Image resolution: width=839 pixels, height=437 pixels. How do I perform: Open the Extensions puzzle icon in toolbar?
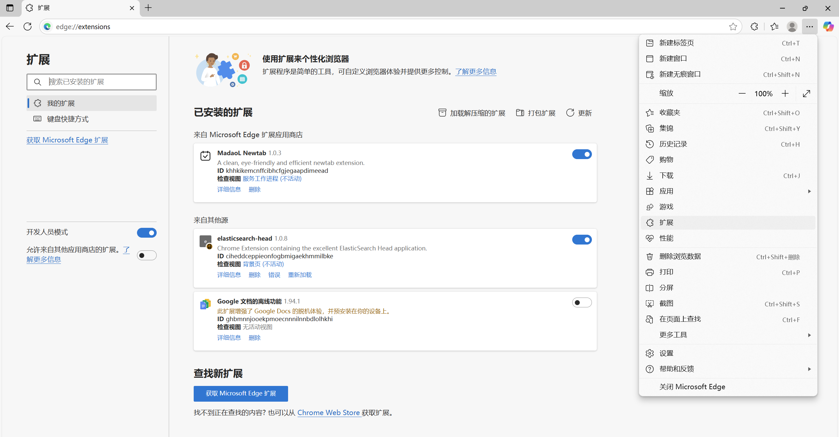tap(754, 27)
